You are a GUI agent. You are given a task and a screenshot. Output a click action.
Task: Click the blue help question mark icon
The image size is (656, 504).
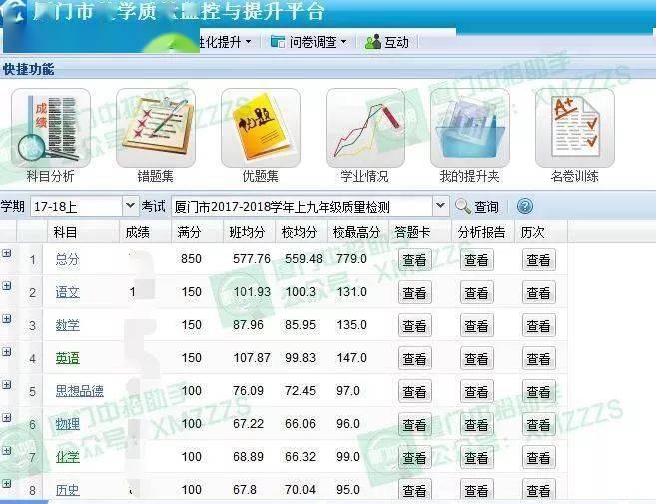(524, 207)
